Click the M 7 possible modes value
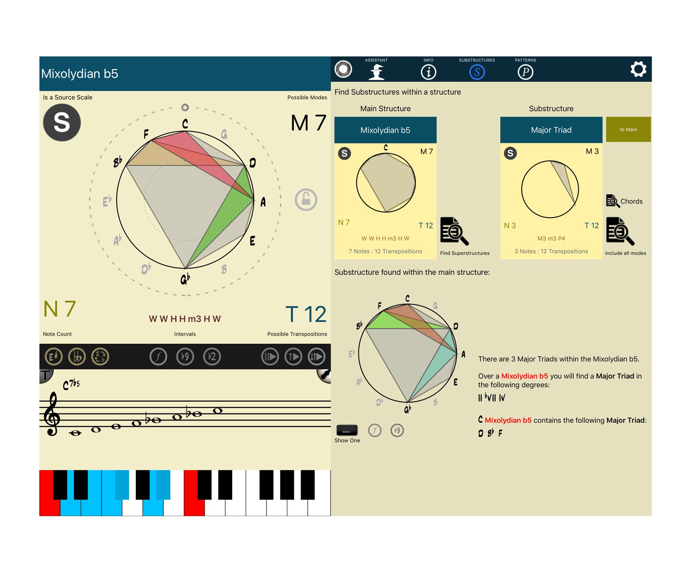Image resolution: width=699 pixels, height=576 pixels. [308, 123]
